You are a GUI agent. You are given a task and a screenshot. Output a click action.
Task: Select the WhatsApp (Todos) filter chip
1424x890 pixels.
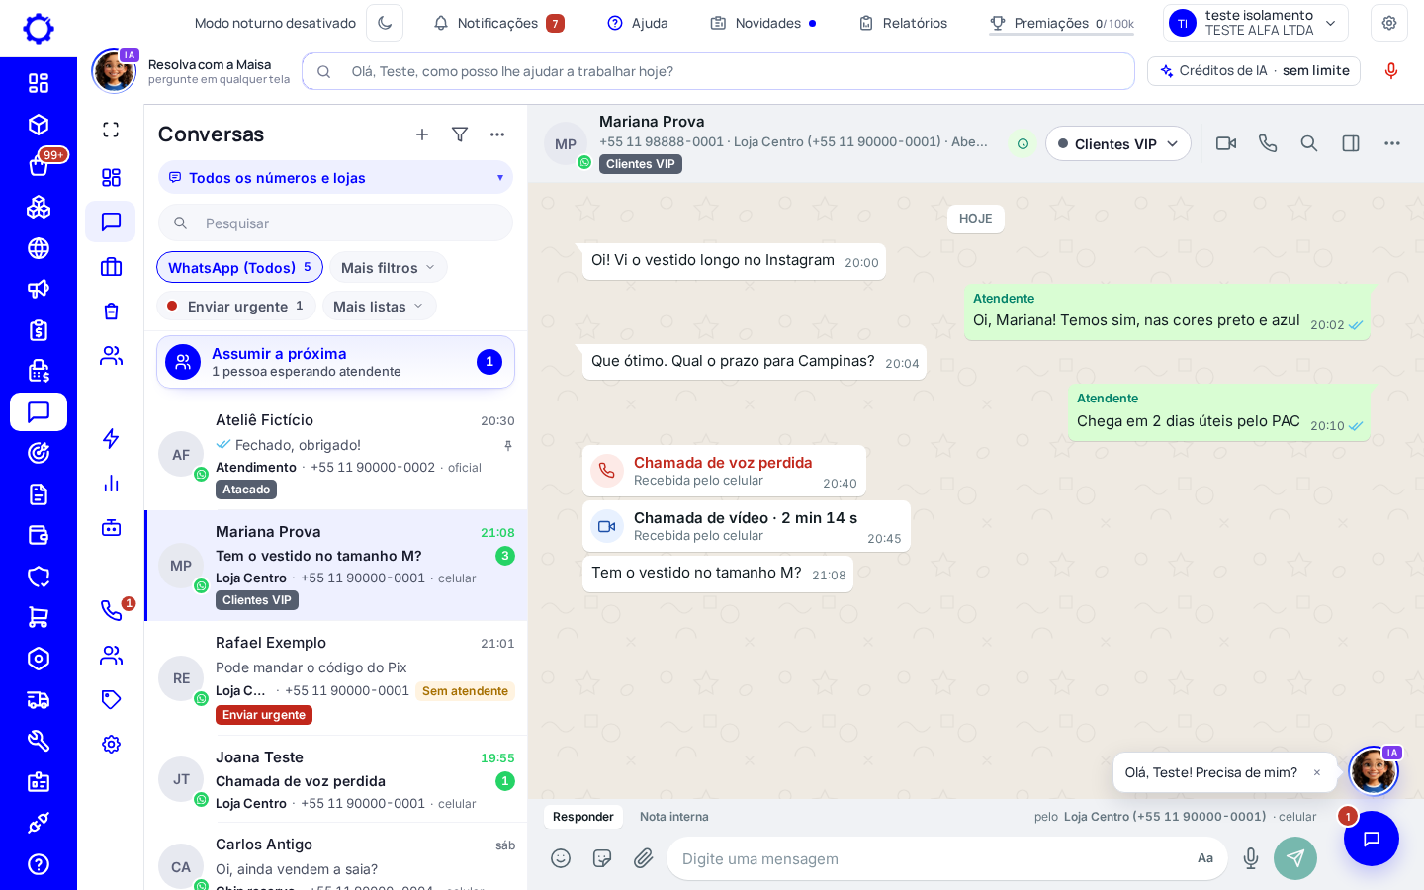pyautogui.click(x=239, y=268)
